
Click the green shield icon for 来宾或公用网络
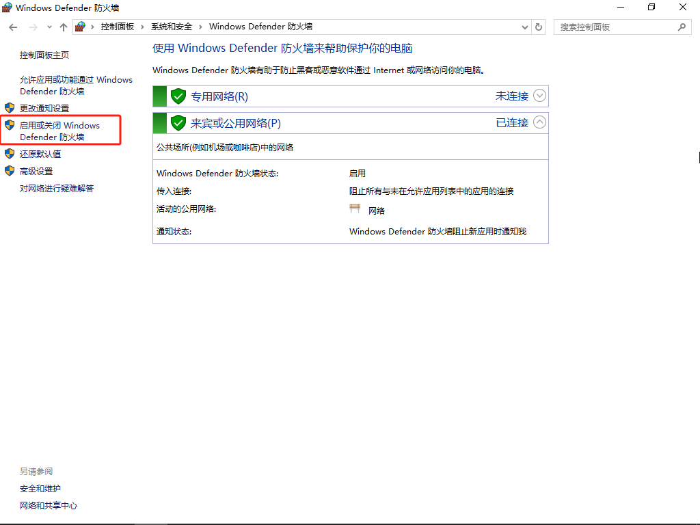(x=178, y=122)
